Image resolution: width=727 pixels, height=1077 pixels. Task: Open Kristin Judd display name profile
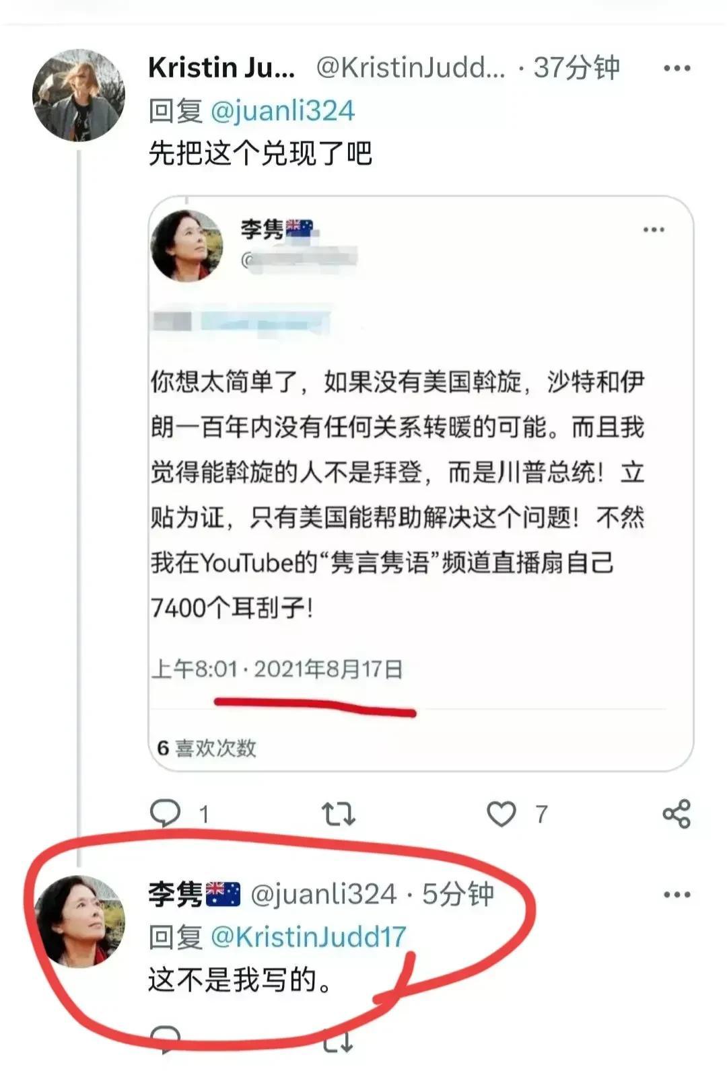coord(221,68)
